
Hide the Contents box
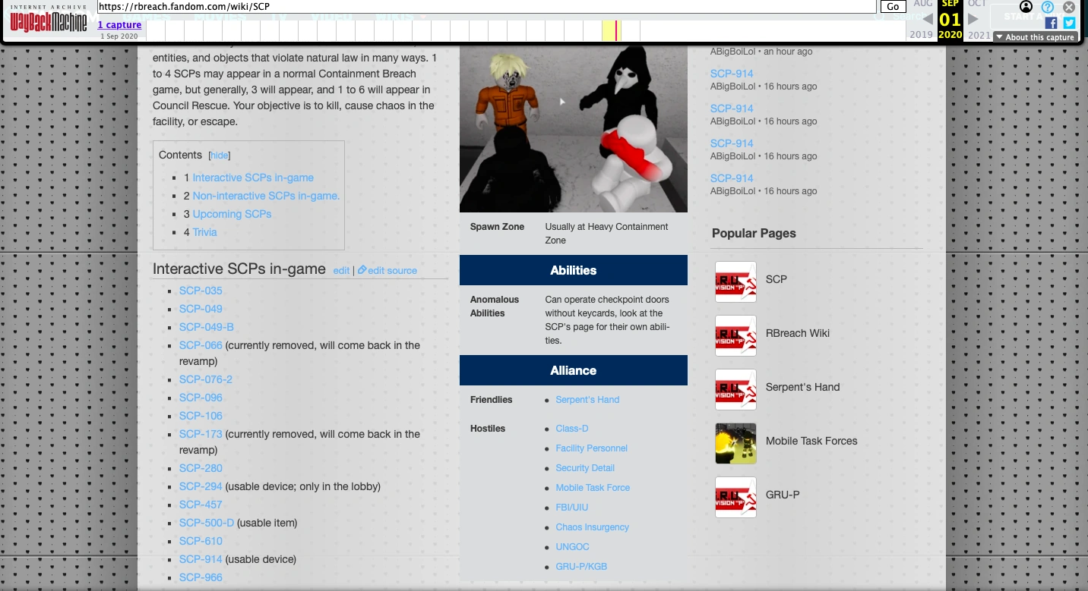219,155
